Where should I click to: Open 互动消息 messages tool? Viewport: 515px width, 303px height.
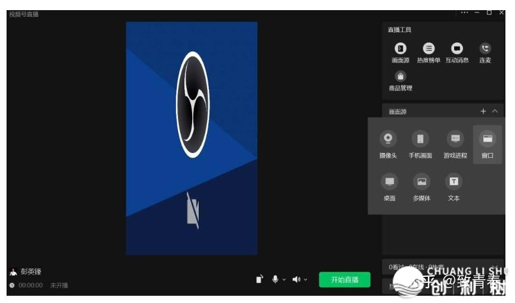click(457, 52)
